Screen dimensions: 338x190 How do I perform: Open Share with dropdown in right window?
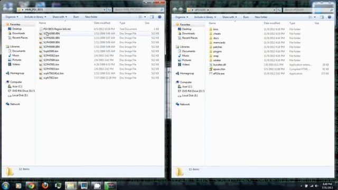click(229, 17)
